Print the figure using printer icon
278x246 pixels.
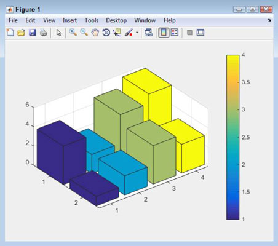click(x=43, y=33)
